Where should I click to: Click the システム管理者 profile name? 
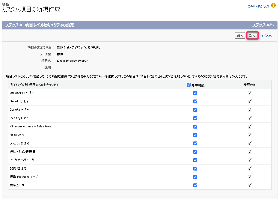(x=19, y=143)
